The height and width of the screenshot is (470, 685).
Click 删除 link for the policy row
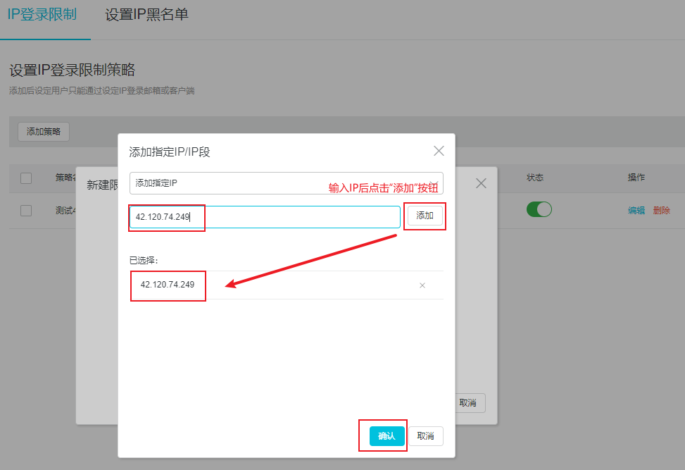[661, 210]
